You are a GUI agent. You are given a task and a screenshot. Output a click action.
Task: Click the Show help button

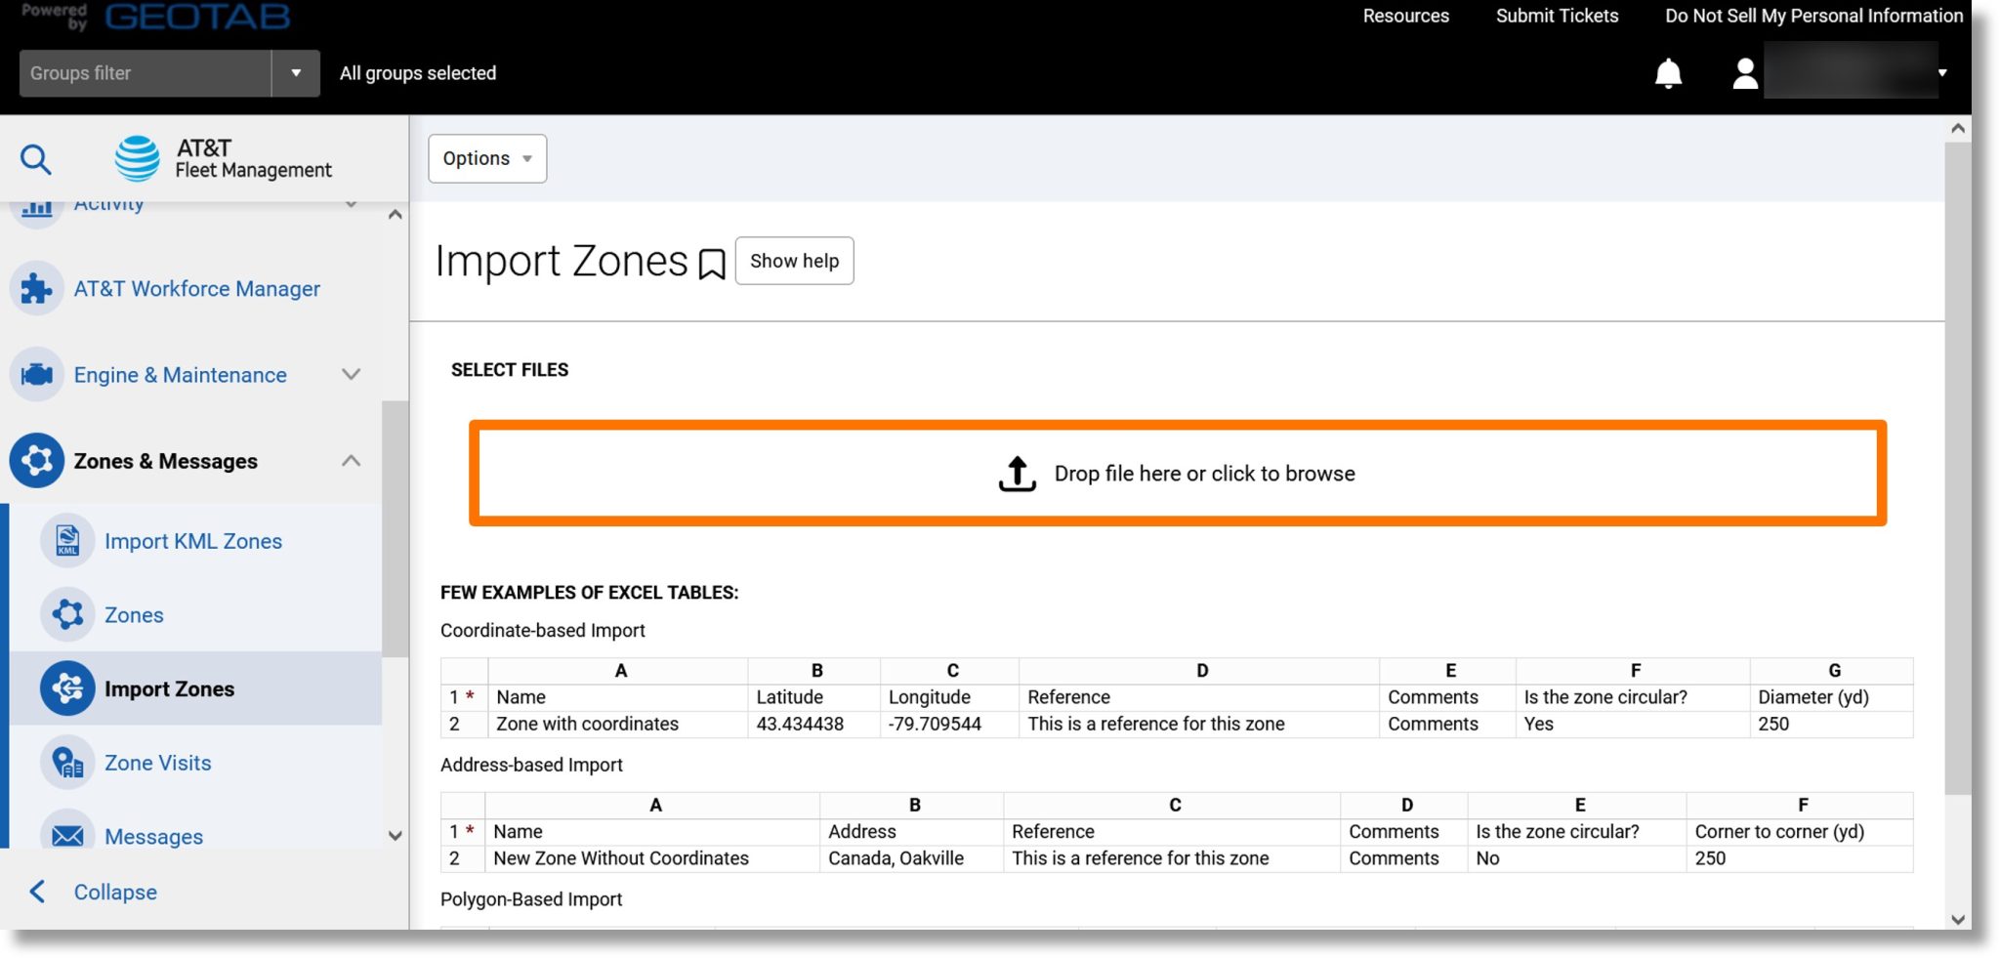[794, 261]
